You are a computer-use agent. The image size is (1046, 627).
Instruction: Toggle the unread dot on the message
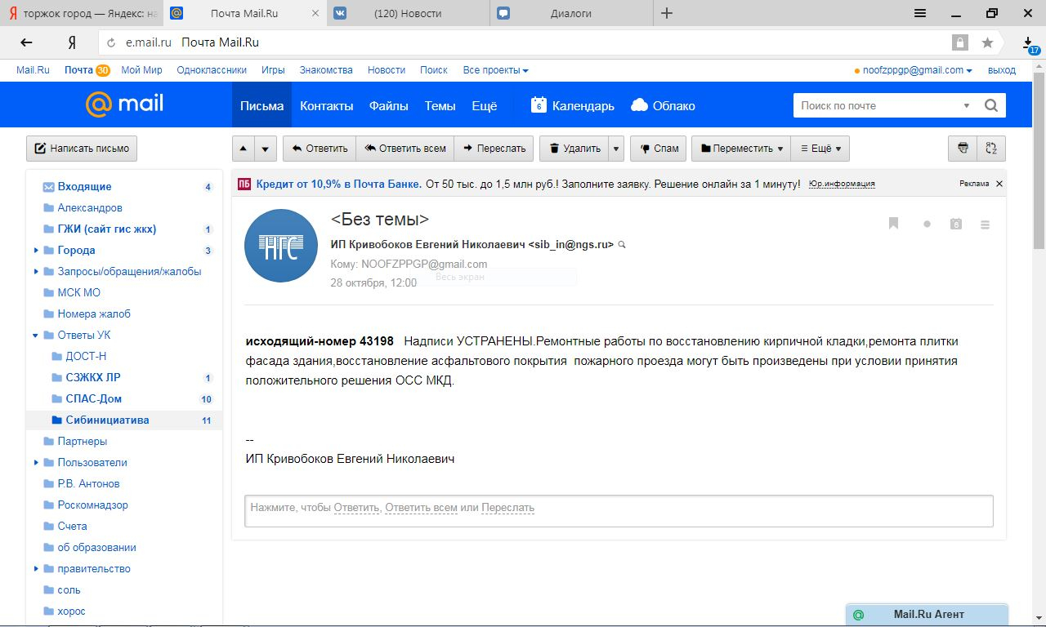927,224
